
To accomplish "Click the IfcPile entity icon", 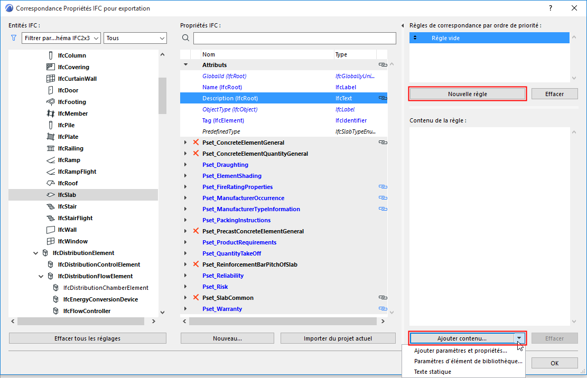I will coord(51,125).
